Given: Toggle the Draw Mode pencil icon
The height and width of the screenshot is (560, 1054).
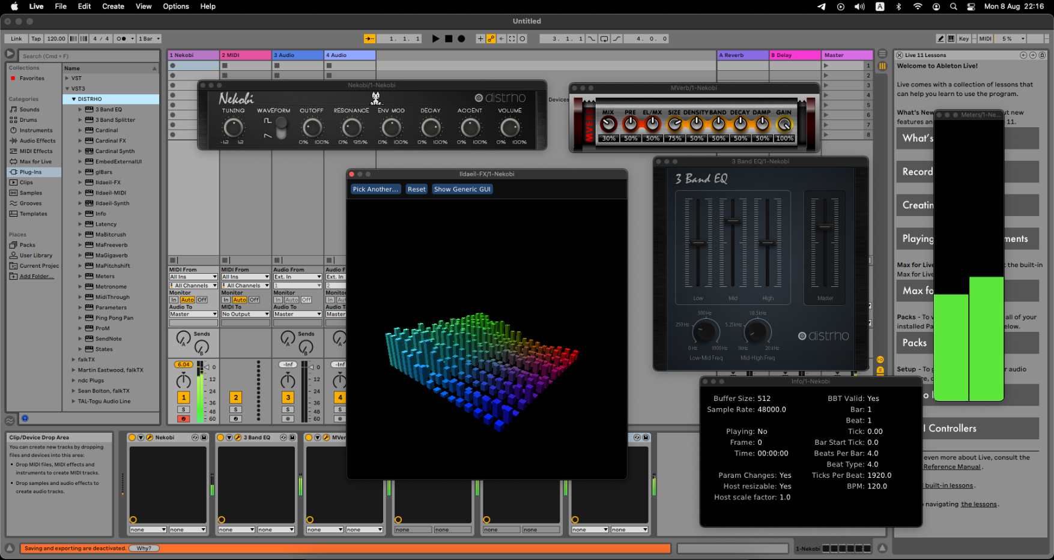Looking at the screenshot, I should click(941, 38).
